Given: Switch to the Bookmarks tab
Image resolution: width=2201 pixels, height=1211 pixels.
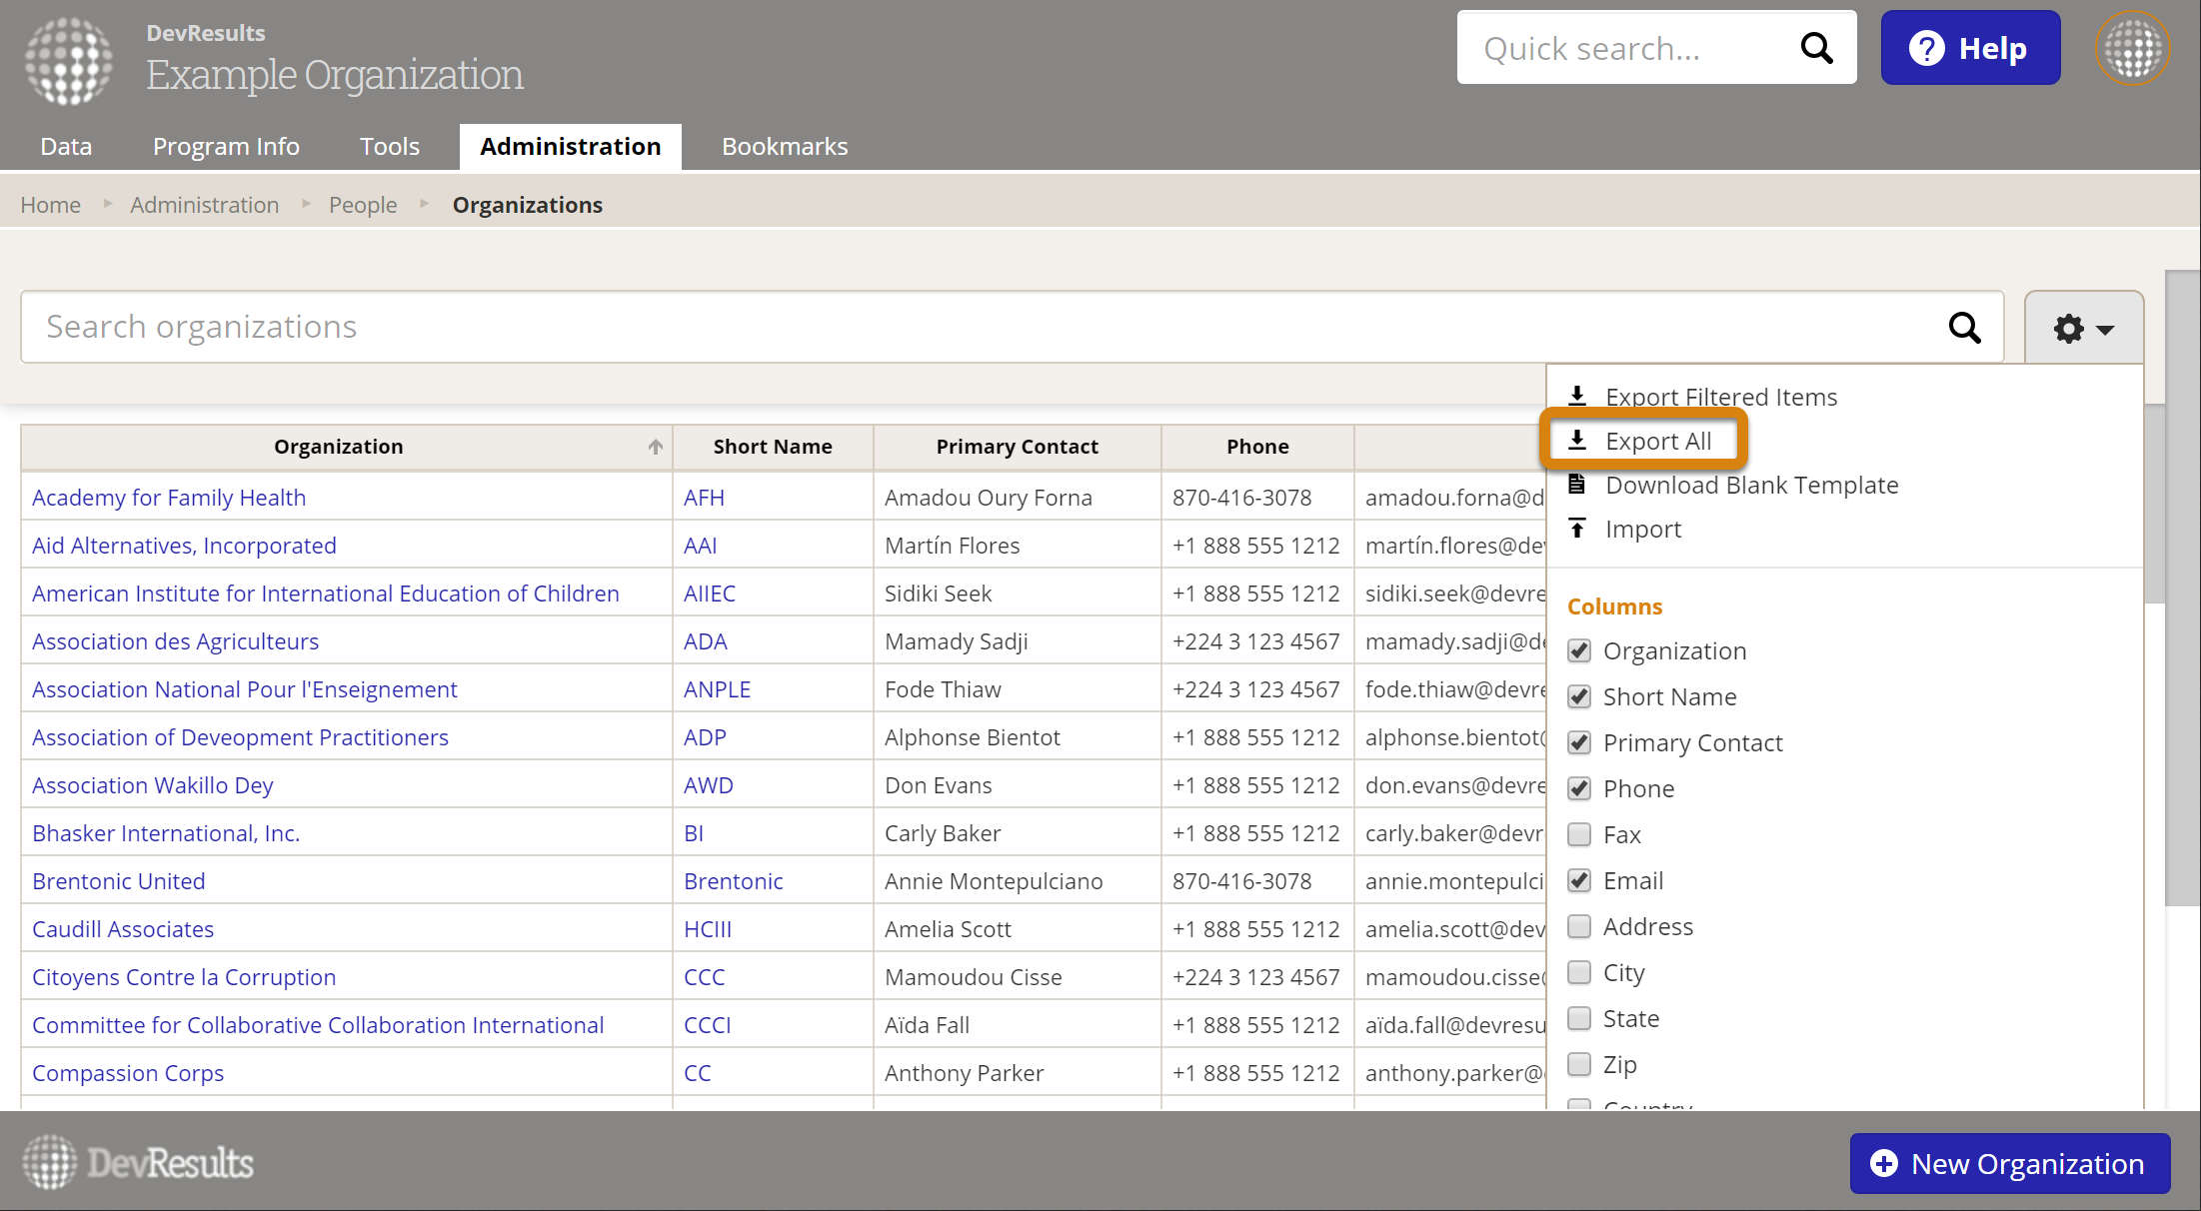Looking at the screenshot, I should [785, 147].
